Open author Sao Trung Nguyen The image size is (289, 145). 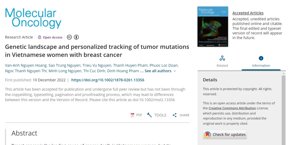(64, 65)
